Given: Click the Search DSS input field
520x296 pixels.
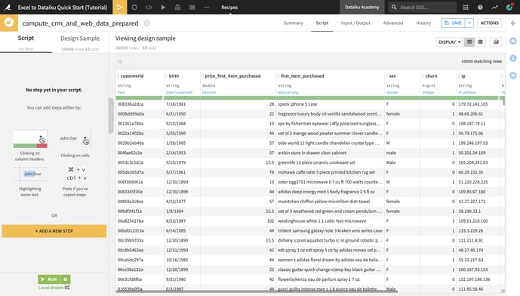Looking at the screenshot, I should click(423, 7).
